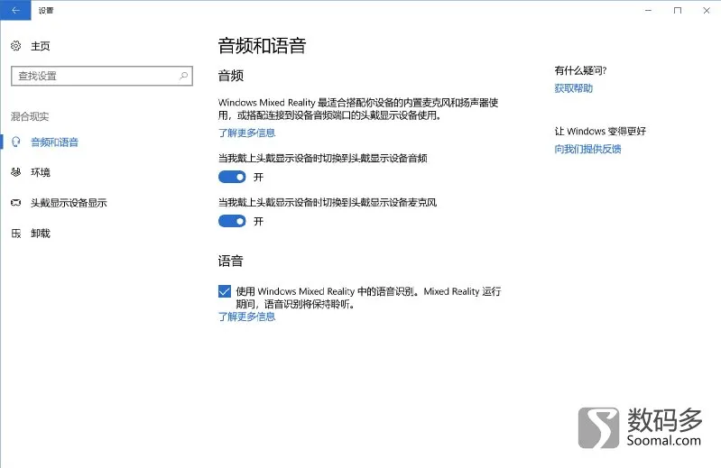Open the 主页 gear icon
The image size is (721, 468).
click(x=16, y=45)
